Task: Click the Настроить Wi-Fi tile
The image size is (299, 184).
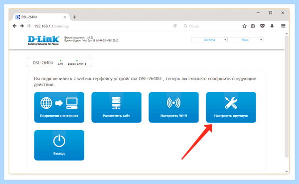Action: [173, 107]
